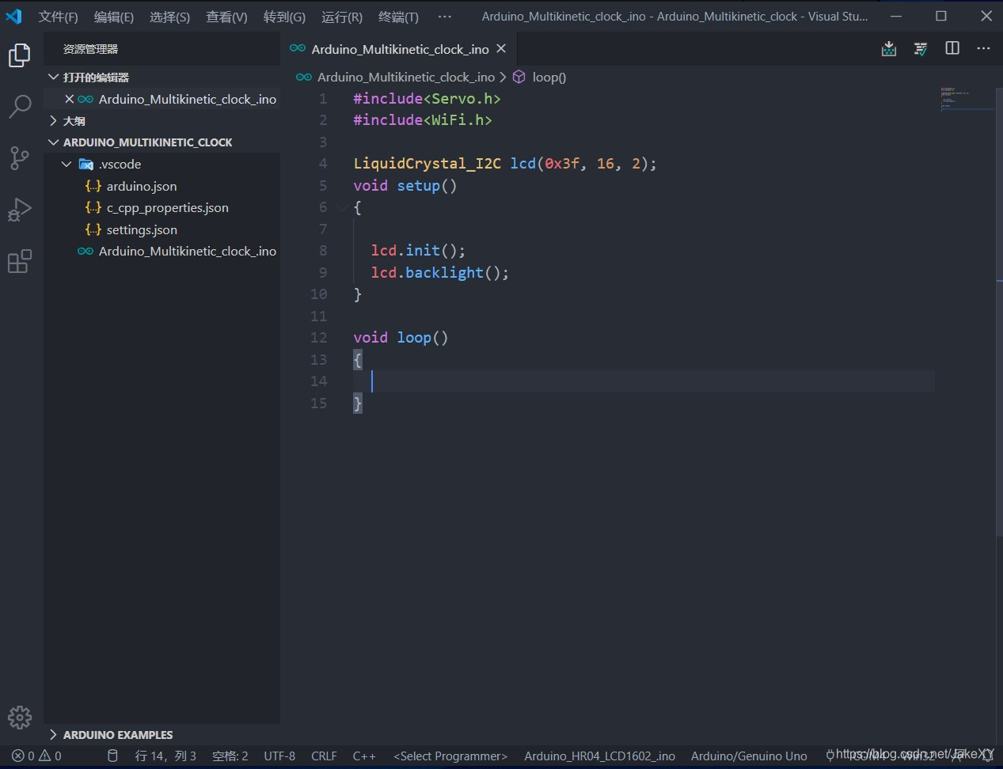This screenshot has height=769, width=1003.
Task: Click the LiquidCrystal_I2C declaration on line 4
Action: 505,164
